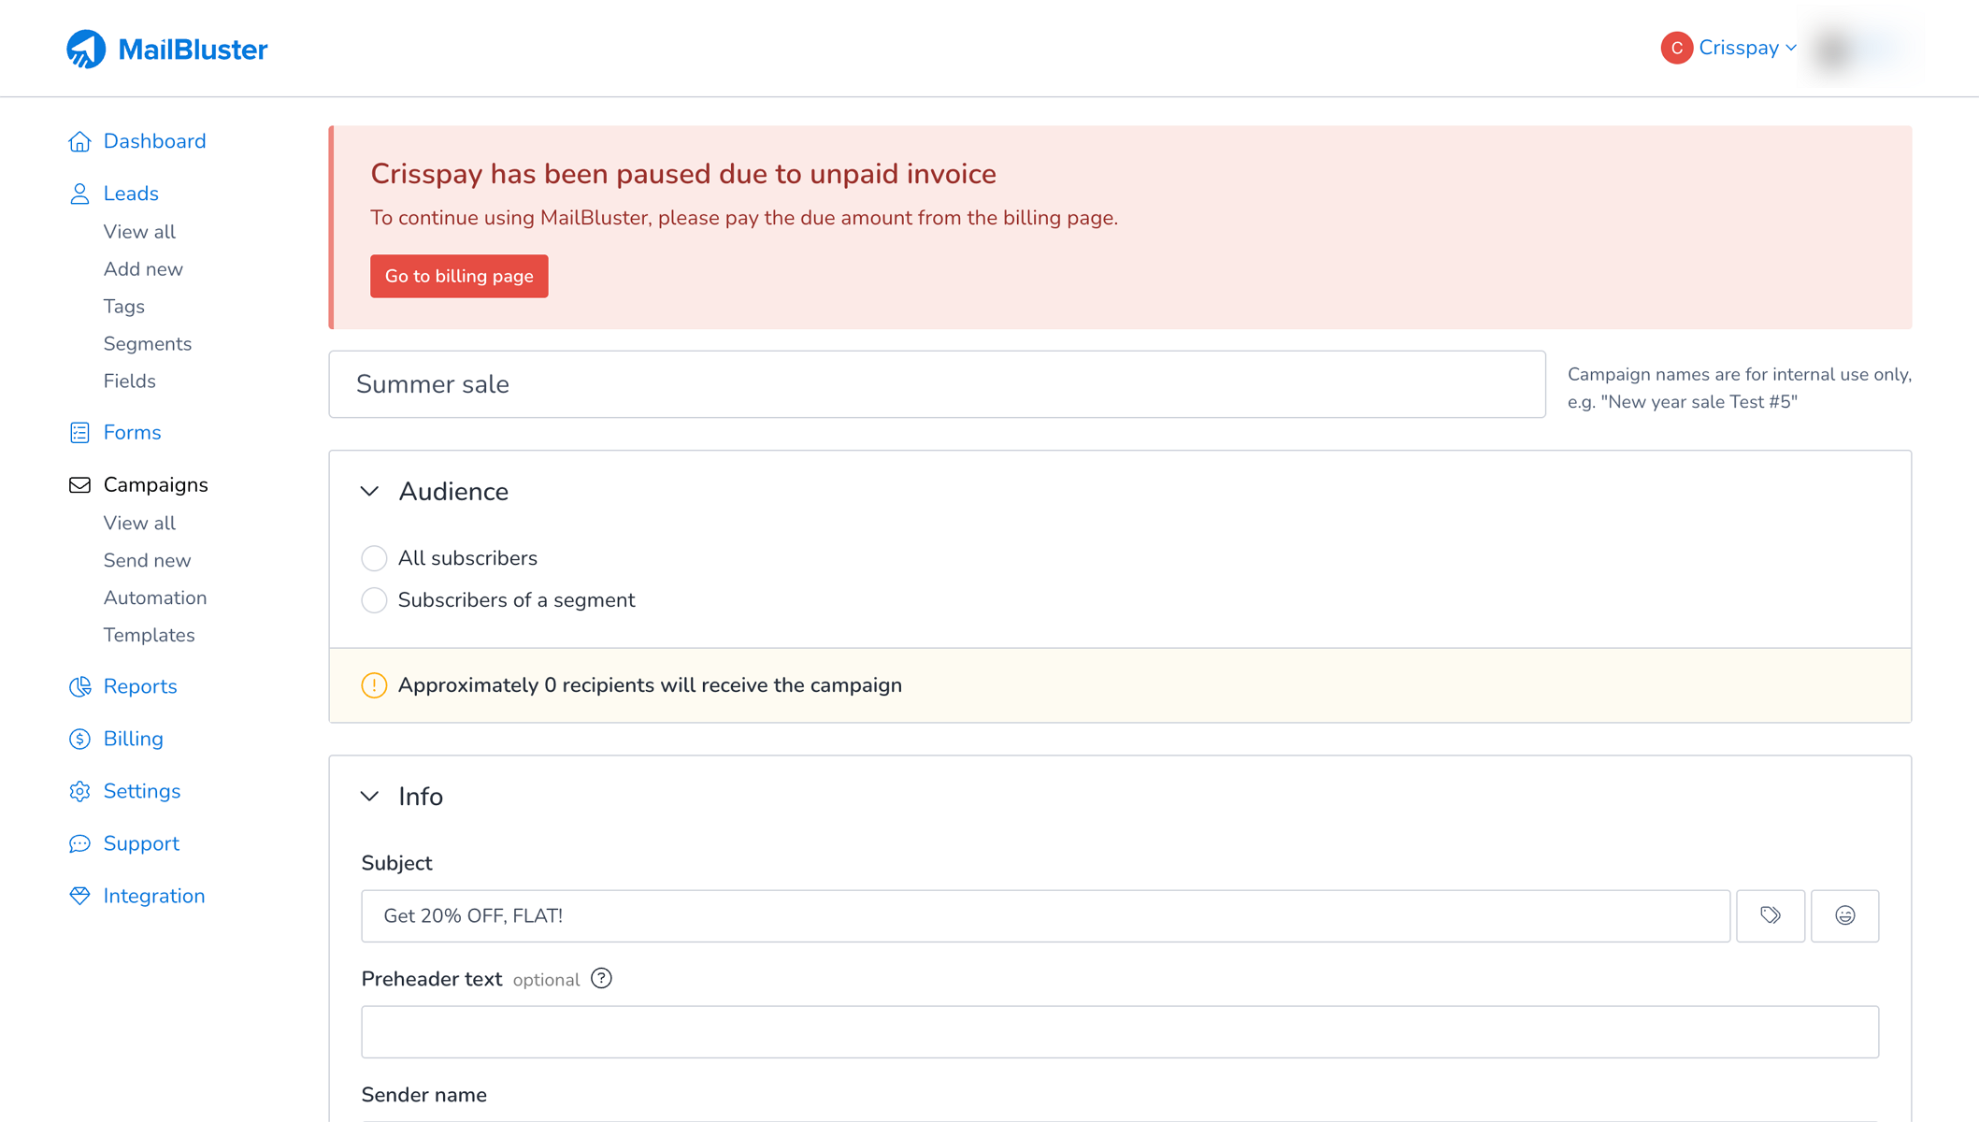1979x1122 pixels.
Task: Go to Segments under Leads
Action: tap(148, 344)
